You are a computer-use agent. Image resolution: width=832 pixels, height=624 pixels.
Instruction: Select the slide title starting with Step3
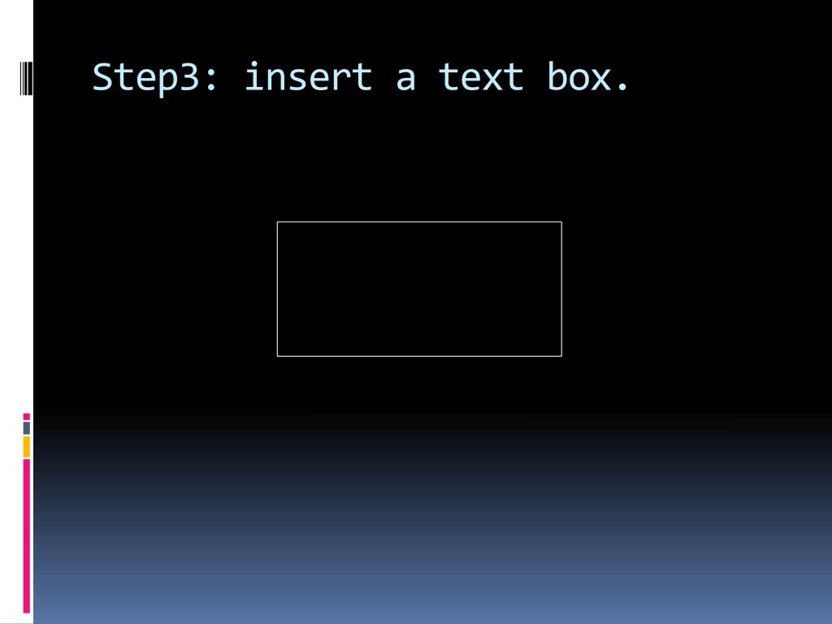[x=361, y=78]
